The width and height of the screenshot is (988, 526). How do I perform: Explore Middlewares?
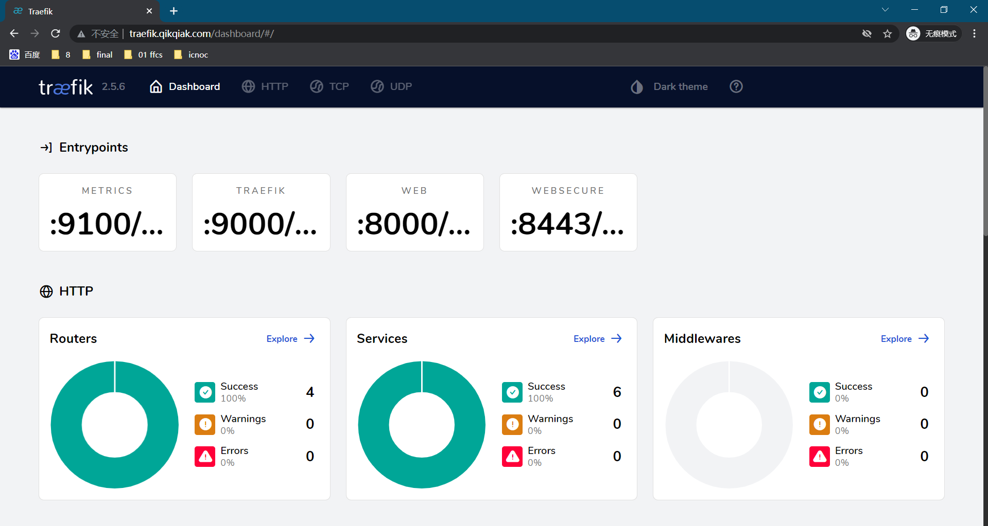(905, 338)
